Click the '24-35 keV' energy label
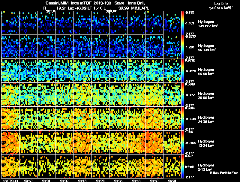 tap(206, 122)
